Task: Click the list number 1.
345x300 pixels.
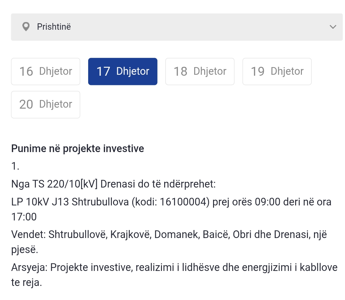Action: click(15, 166)
